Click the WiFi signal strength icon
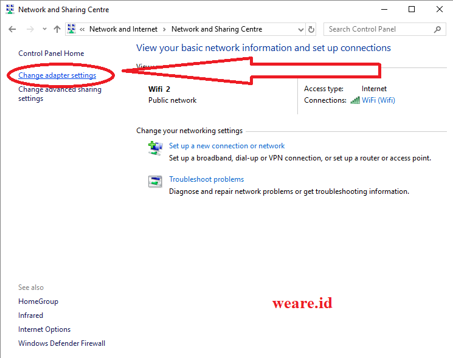453x358 pixels. [355, 100]
